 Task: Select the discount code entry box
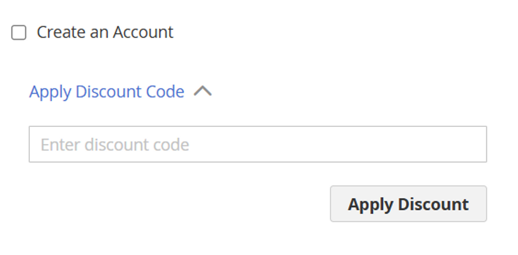(257, 144)
